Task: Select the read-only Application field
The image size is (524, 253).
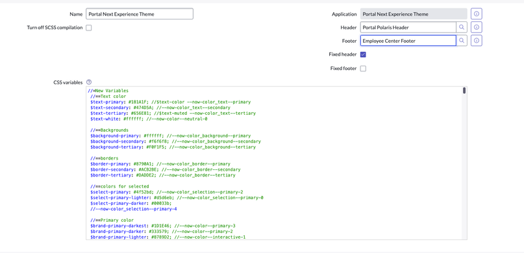Action: (x=414, y=14)
